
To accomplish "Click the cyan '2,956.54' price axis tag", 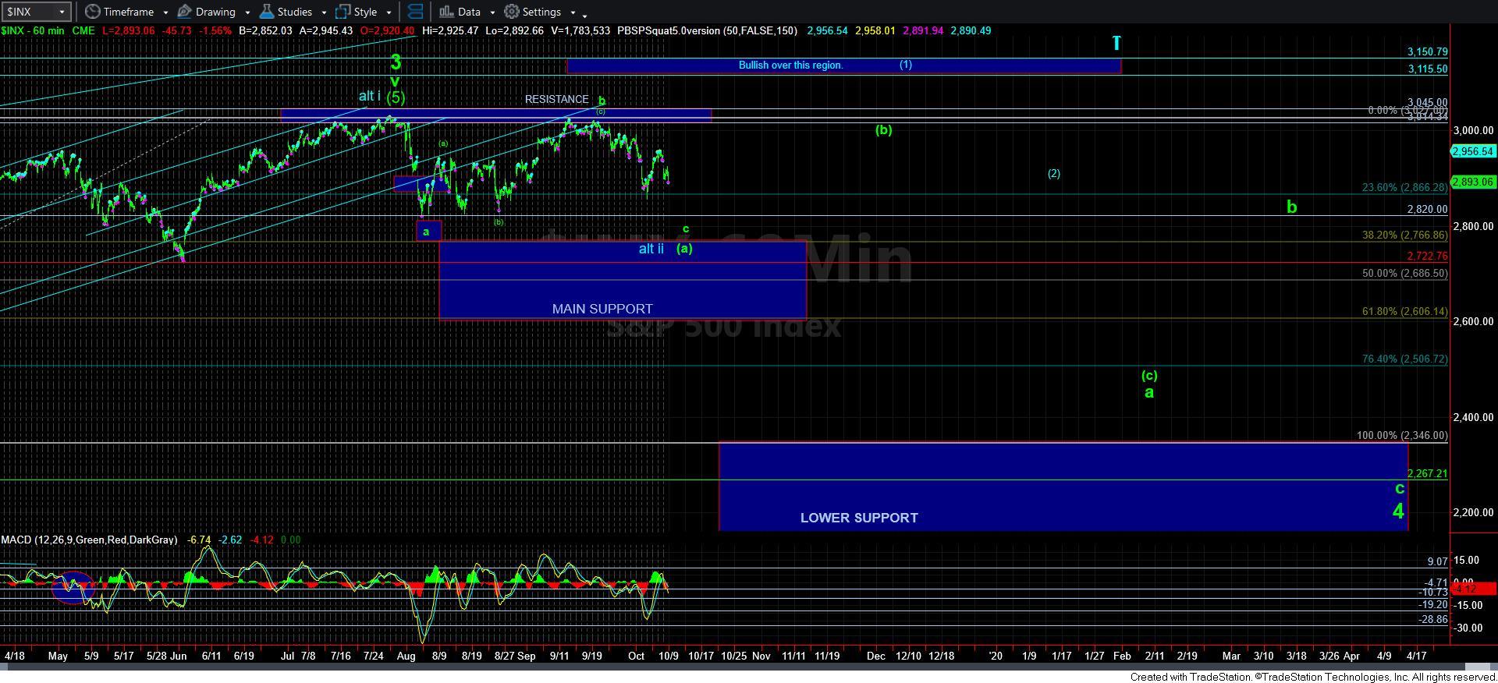I will pos(1473,151).
